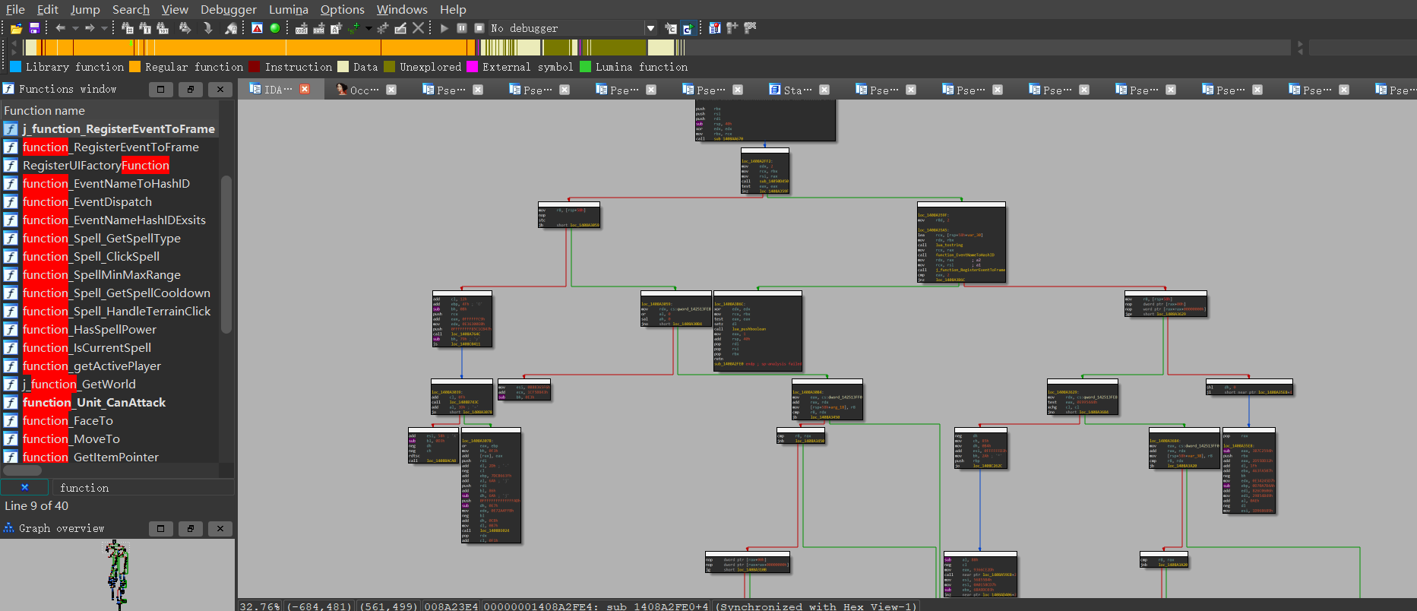Screen dimensions: 1417x611
Task: Select function_Unit_CanAttack in the functions list
Action: pos(111,403)
